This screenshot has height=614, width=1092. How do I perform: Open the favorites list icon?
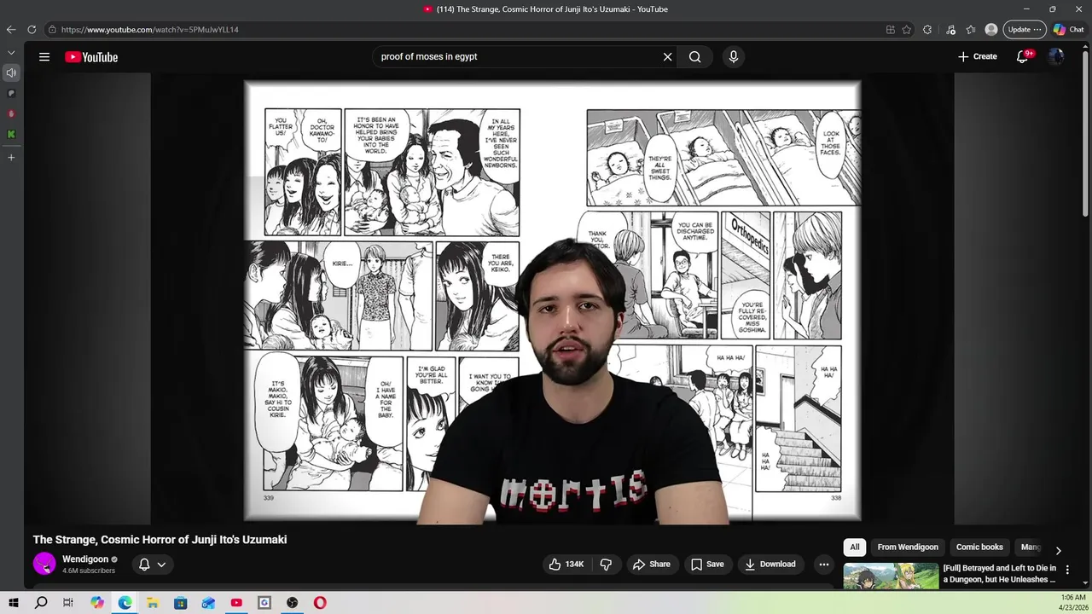coord(971,30)
